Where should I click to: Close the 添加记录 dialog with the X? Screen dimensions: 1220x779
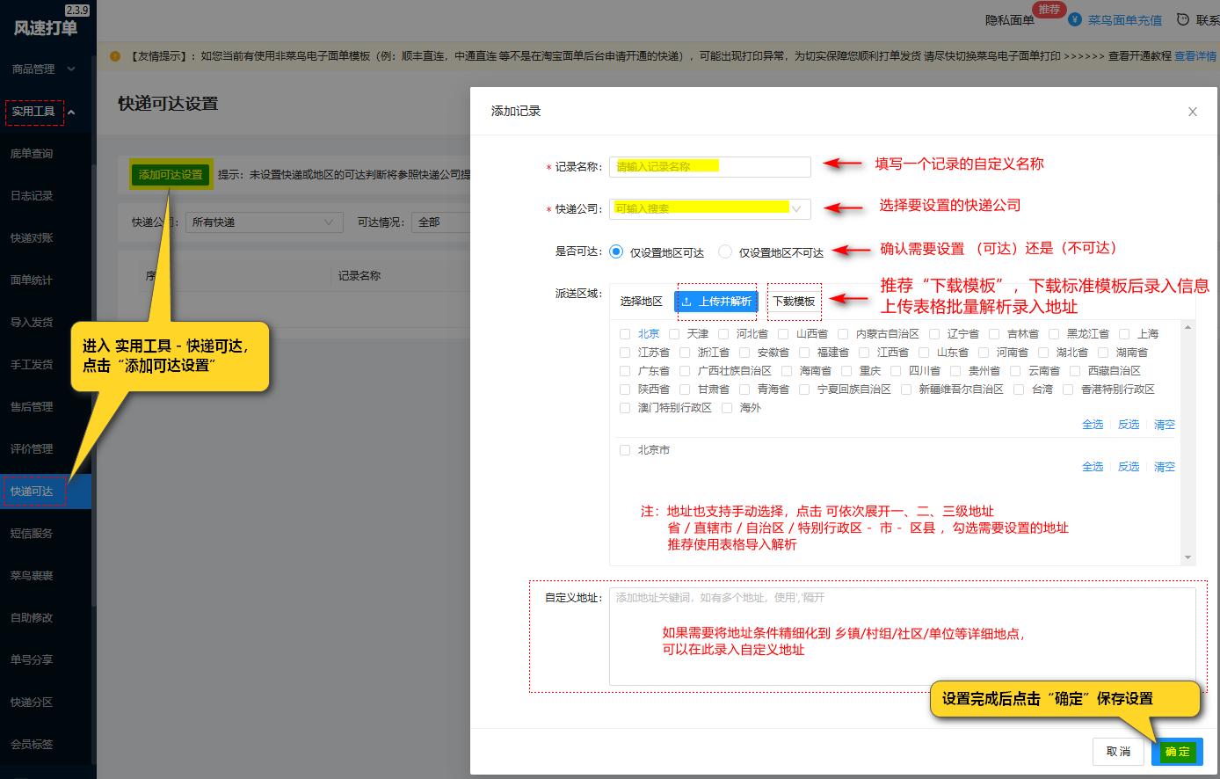pos(1193,112)
